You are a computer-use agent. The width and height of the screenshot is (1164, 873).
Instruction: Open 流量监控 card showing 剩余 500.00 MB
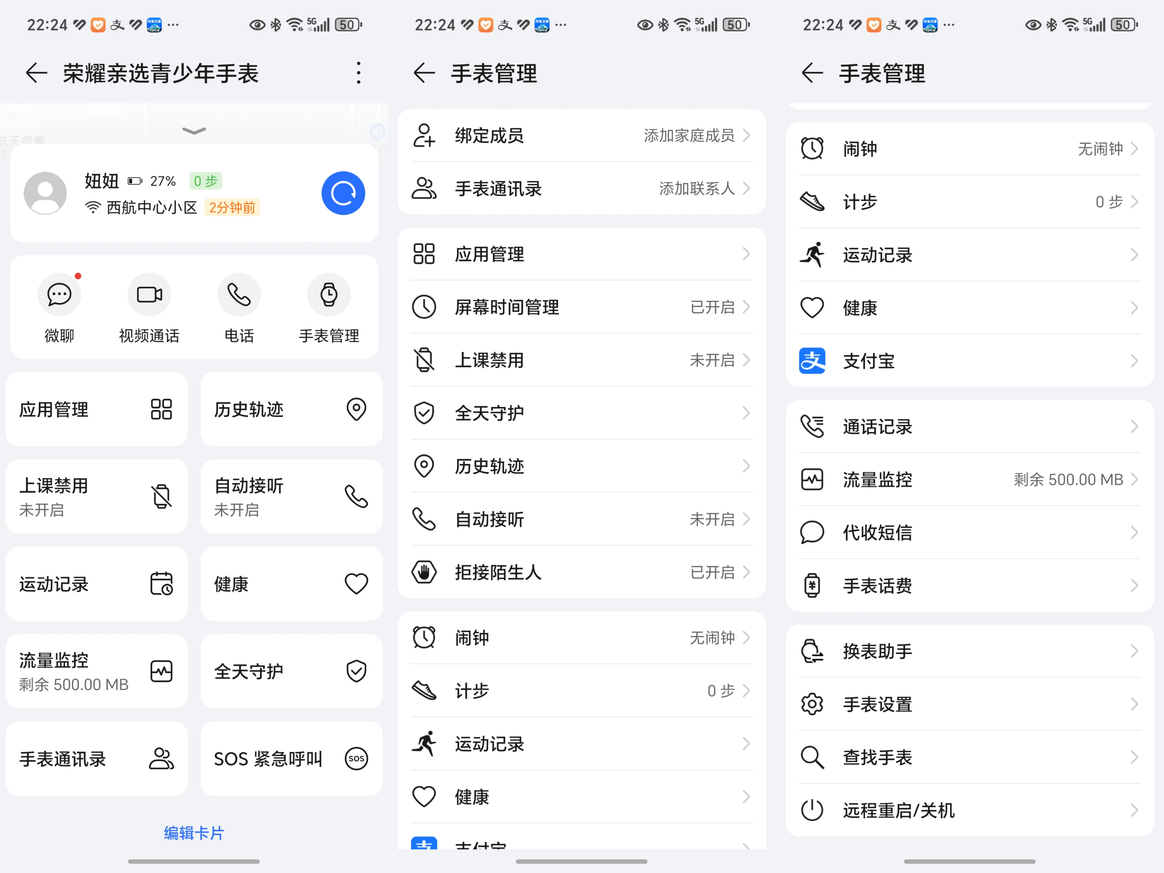click(x=97, y=671)
